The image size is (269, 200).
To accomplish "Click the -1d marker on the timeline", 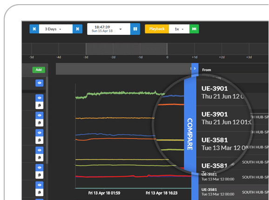I will tap(141, 57).
